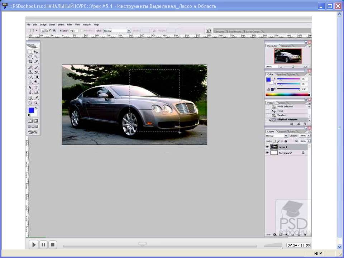Hide Layer 1 using its eye icon
Screen dimensions: 344x258
pos(267,147)
